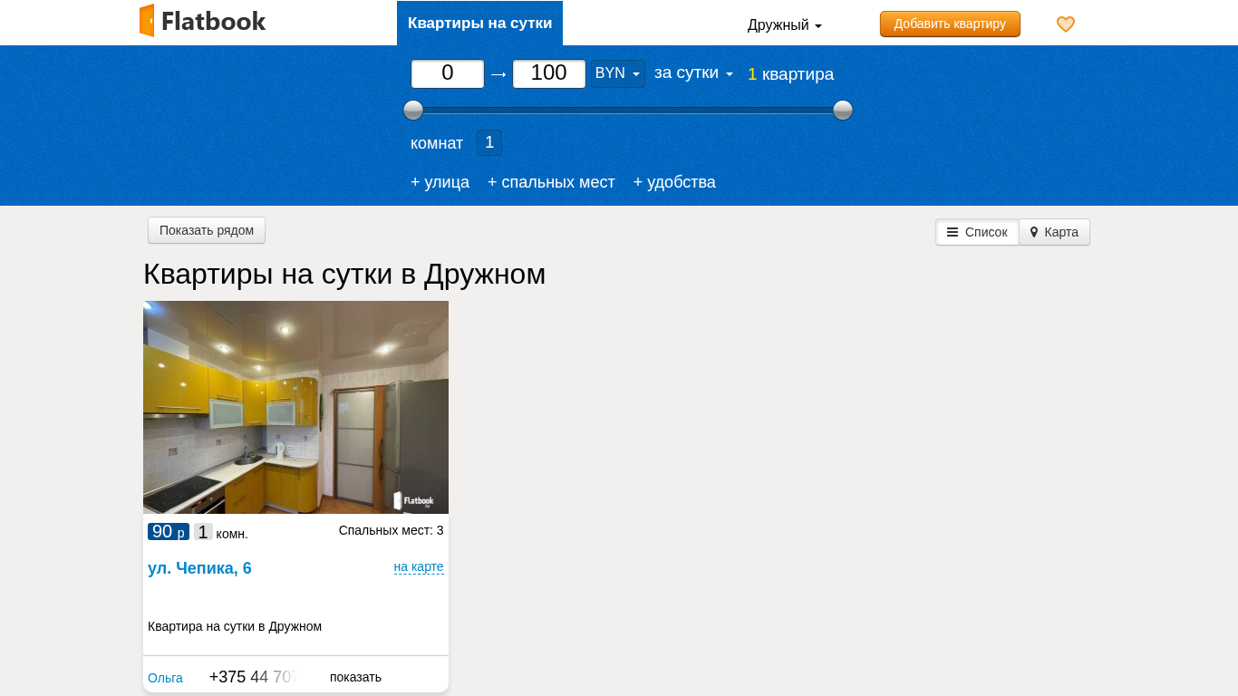This screenshot has width=1238, height=696.
Task: Click the maximum price field
Action: tap(549, 73)
